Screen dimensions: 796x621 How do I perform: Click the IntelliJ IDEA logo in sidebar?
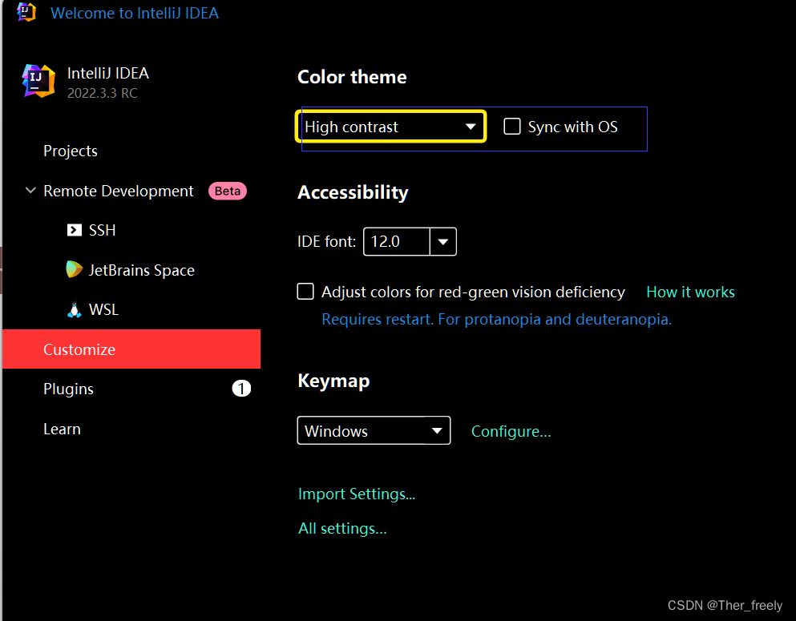click(38, 81)
